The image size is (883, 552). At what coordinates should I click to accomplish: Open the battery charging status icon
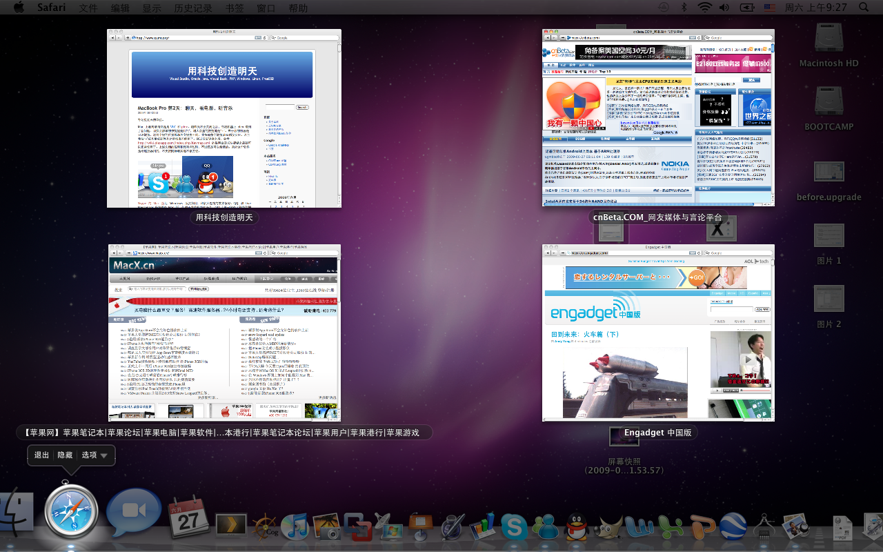coord(747,8)
